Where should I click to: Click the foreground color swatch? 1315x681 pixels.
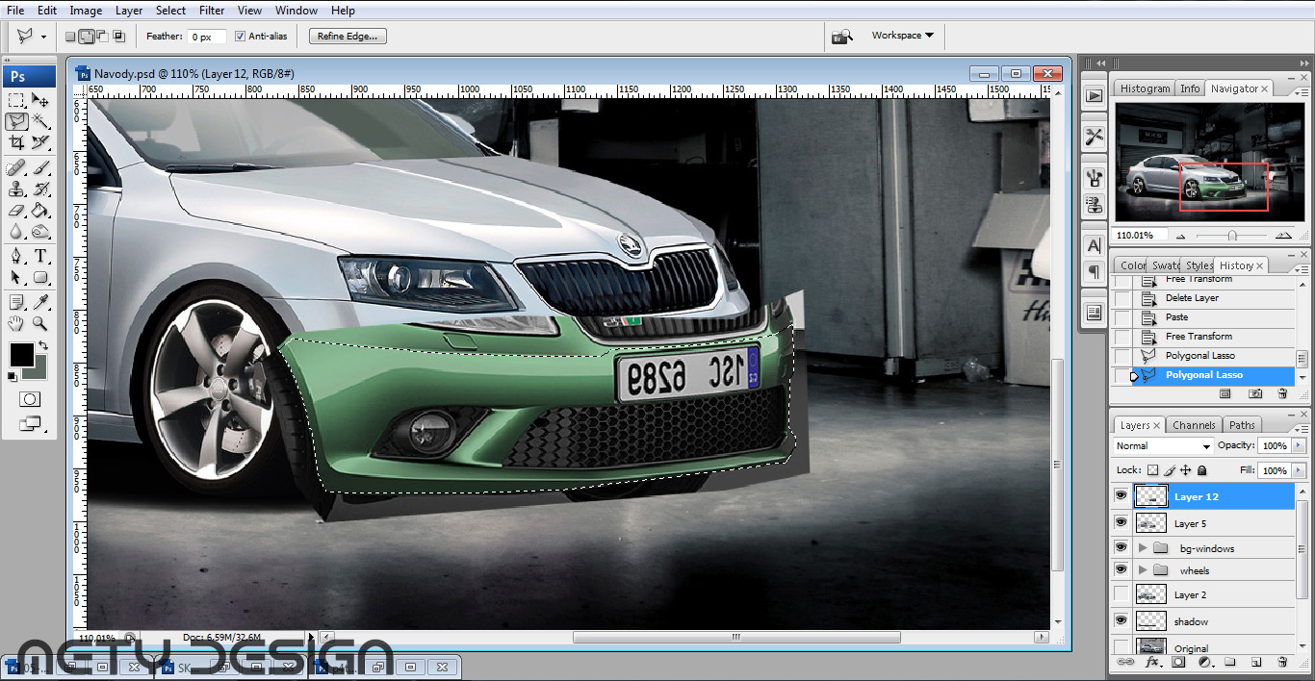click(21, 354)
